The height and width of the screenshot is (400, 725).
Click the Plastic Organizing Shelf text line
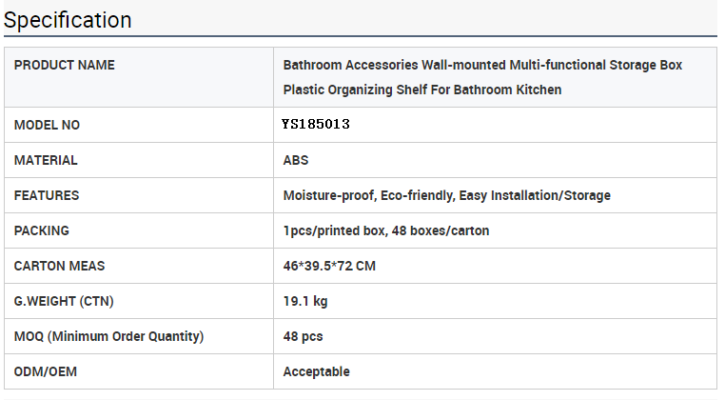pyautogui.click(x=422, y=90)
